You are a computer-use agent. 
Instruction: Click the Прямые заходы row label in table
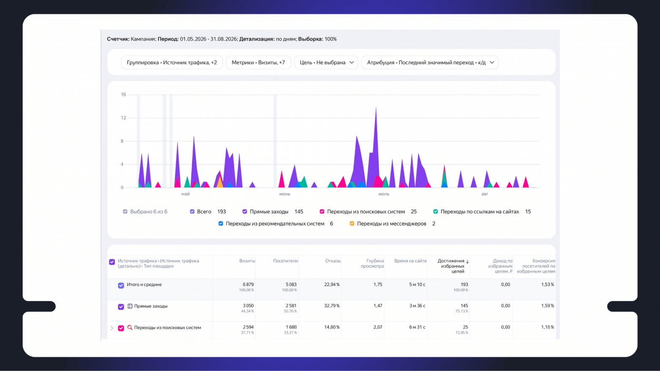click(151, 306)
